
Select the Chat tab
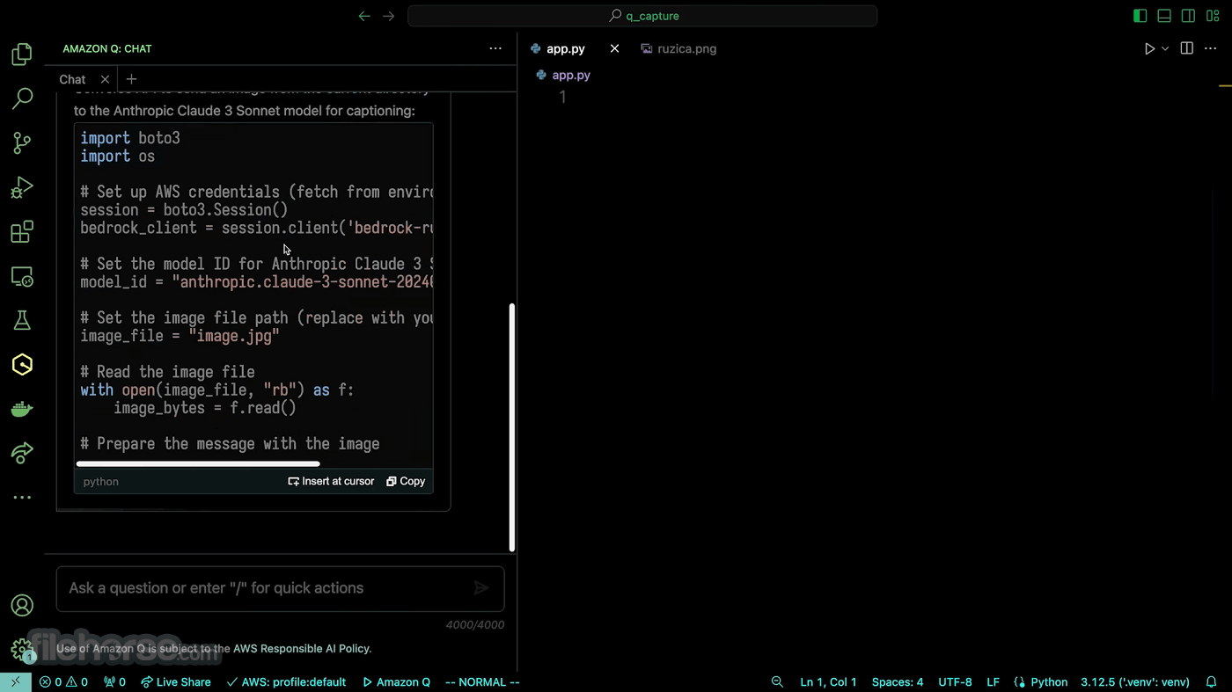[72, 79]
